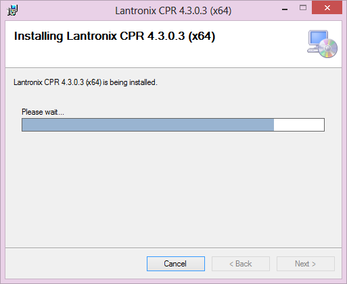This screenshot has height=284, width=347.
Task: Click the Lantronix CPR title bar text
Action: 173,11
